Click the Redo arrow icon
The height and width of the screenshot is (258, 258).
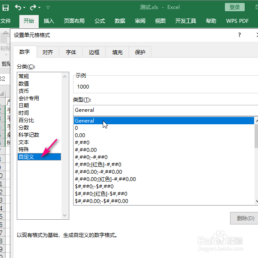click(x=33, y=7)
